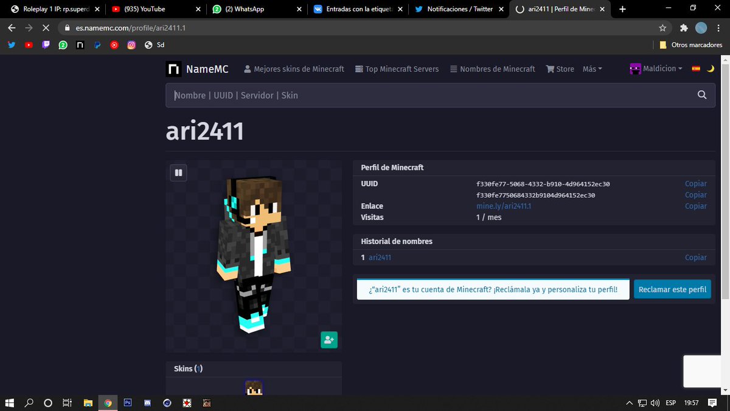The height and width of the screenshot is (411, 730).
Task: Go back to the previous page
Action: [12, 27]
